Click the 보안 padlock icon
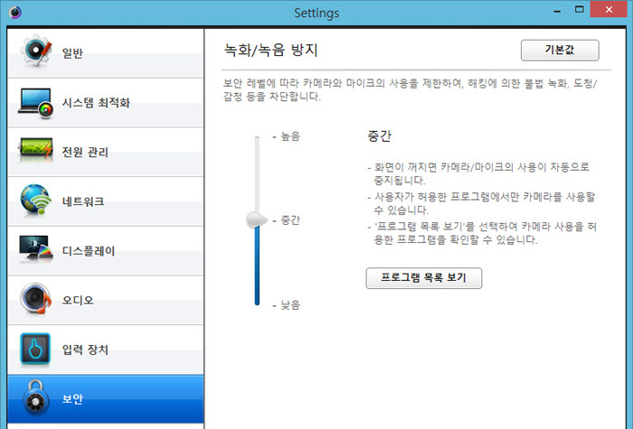633x429 pixels. pos(36,397)
